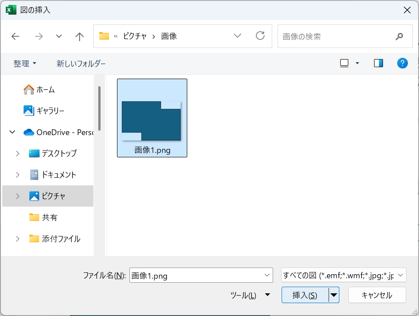Click the キャンセル button
419x316 pixels.
[x=377, y=295]
